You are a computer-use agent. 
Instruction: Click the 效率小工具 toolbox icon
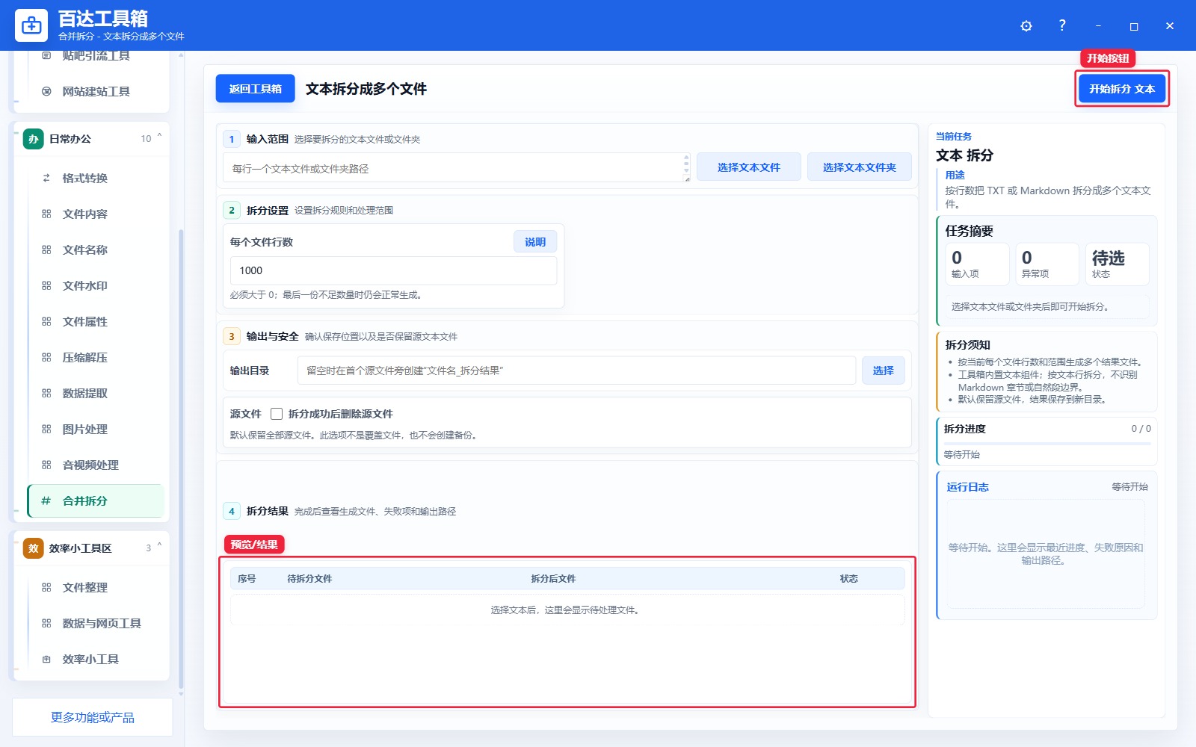(x=46, y=659)
